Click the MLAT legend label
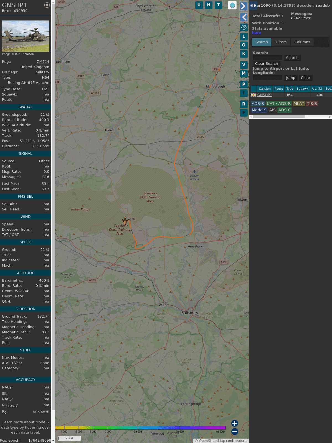The width and height of the screenshot is (332, 443). [x=299, y=104]
